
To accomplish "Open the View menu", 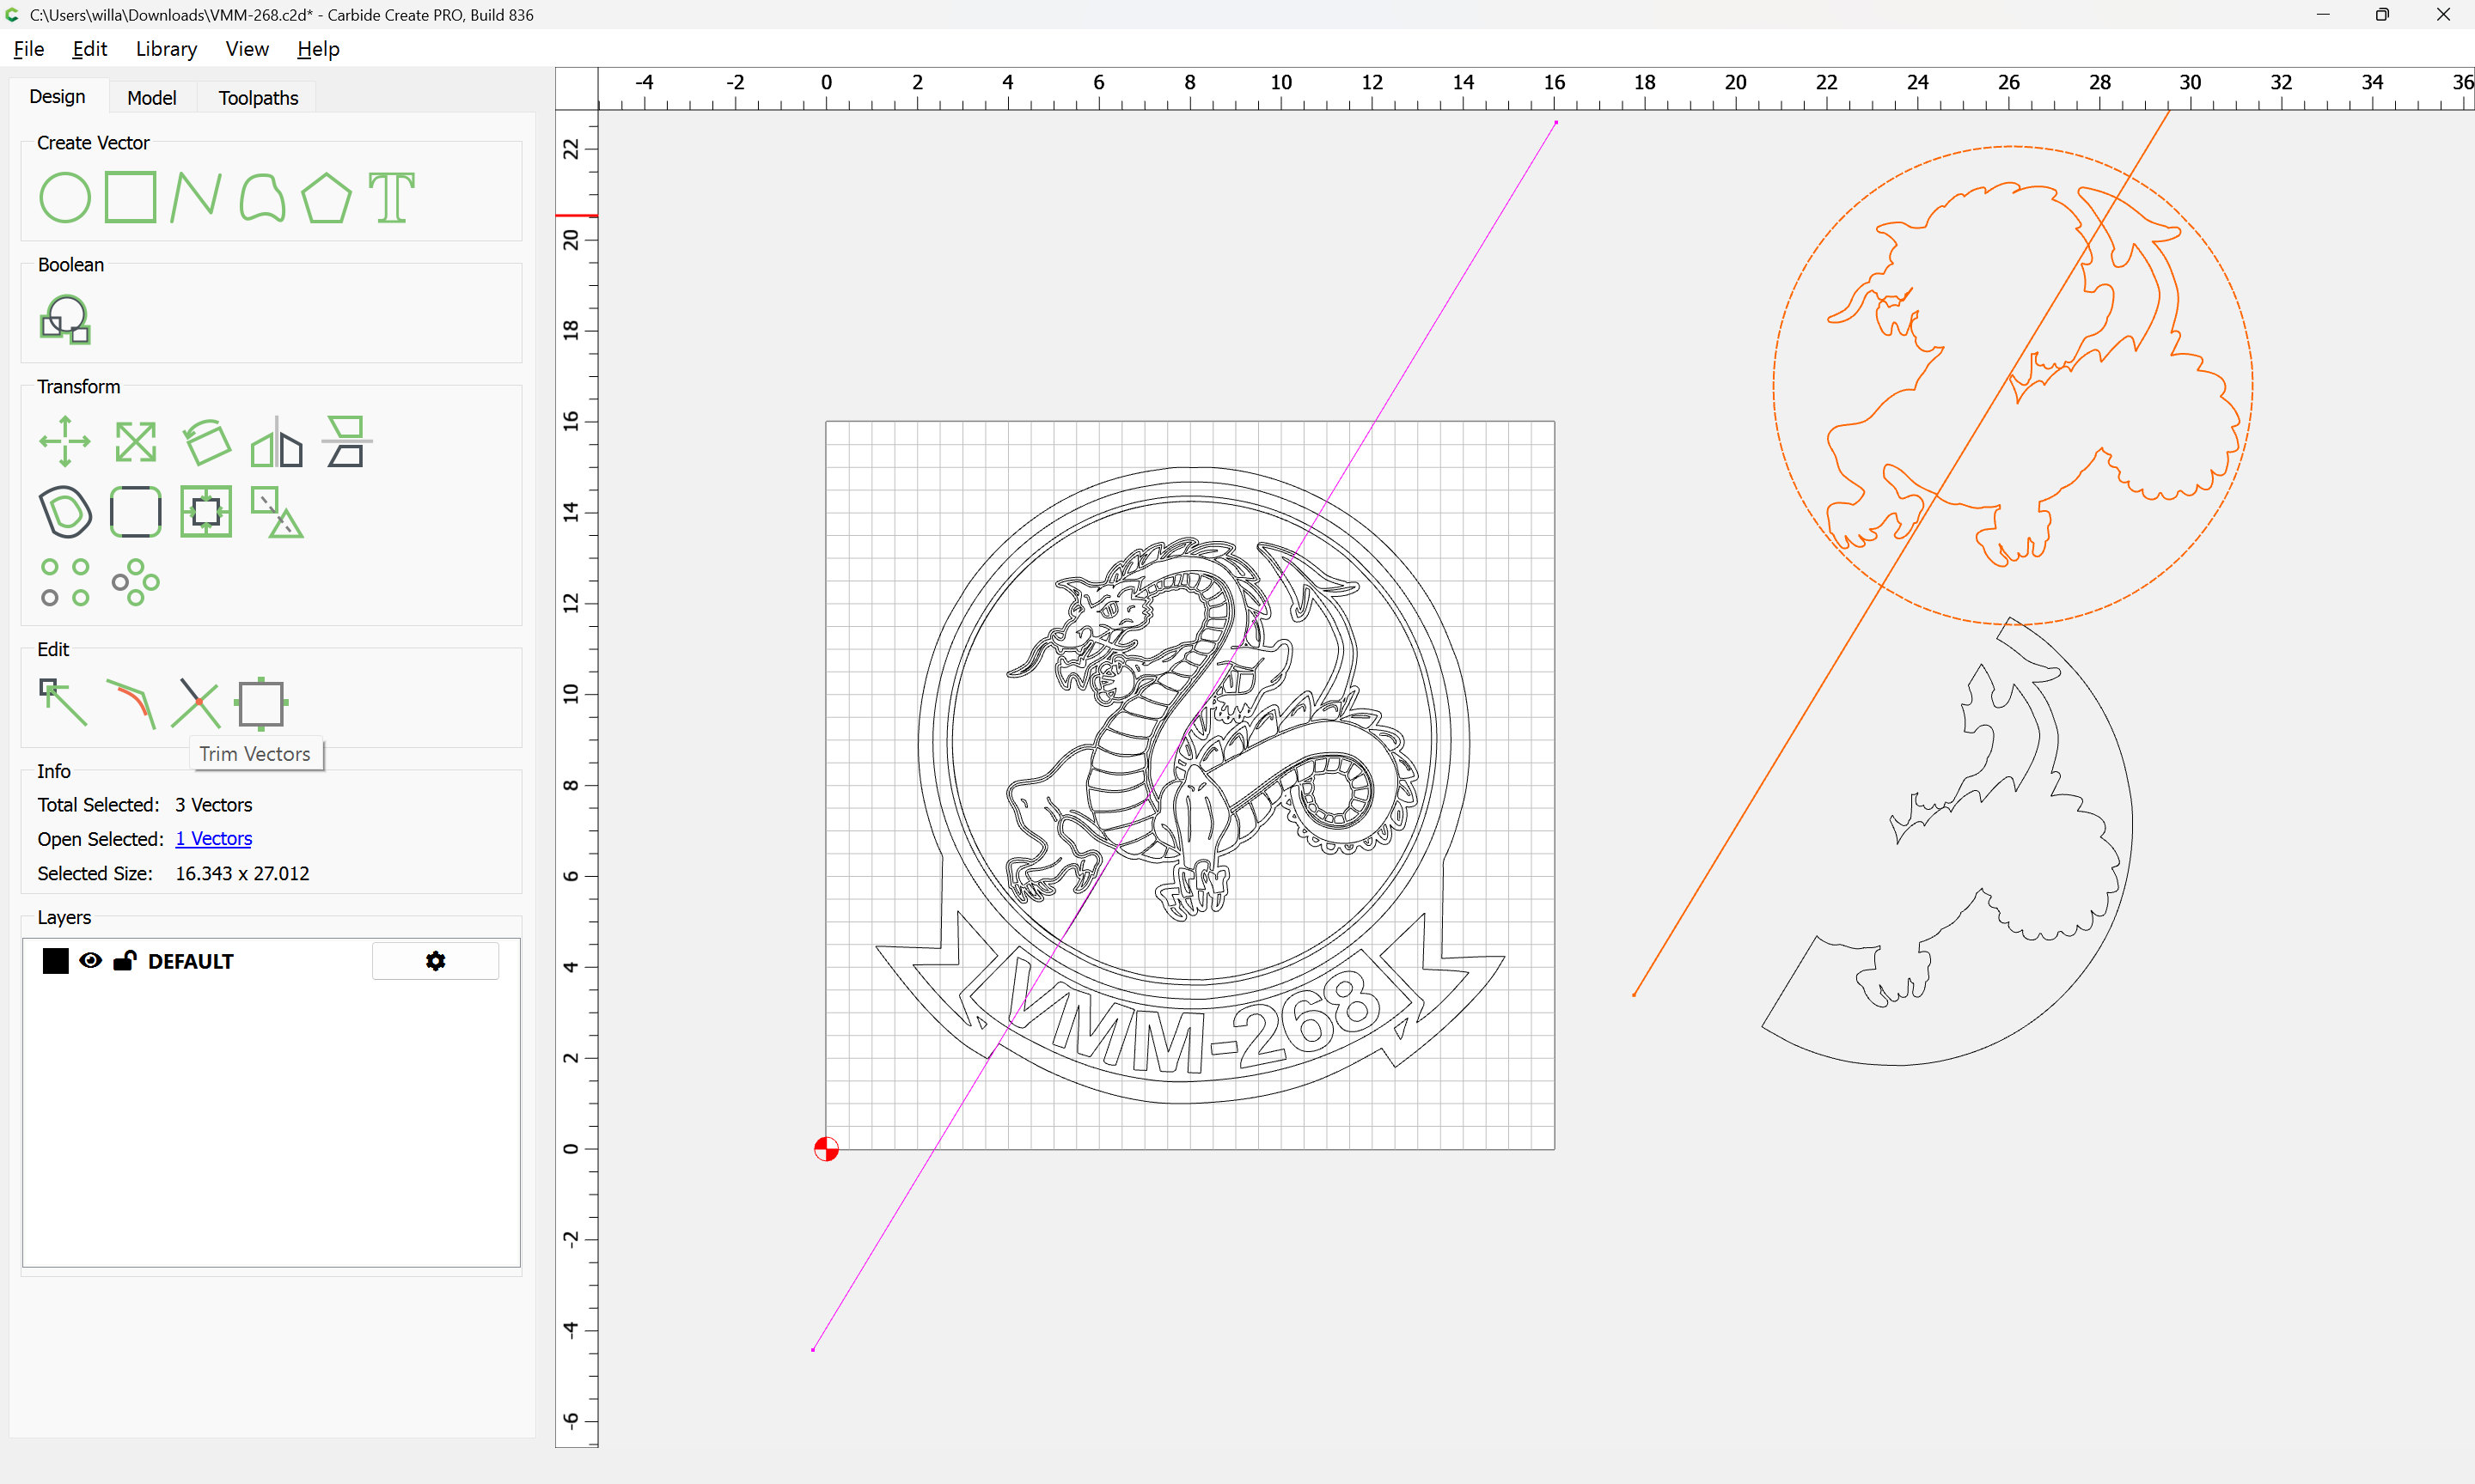I will pos(246,49).
